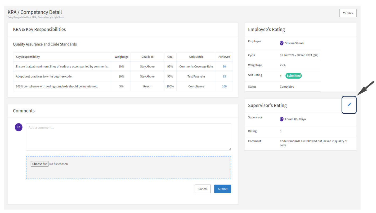Submit the comment with the Submit button
The height and width of the screenshot is (213, 376).
coord(222,189)
